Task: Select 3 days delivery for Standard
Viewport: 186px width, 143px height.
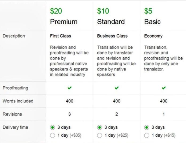Action: (100, 128)
